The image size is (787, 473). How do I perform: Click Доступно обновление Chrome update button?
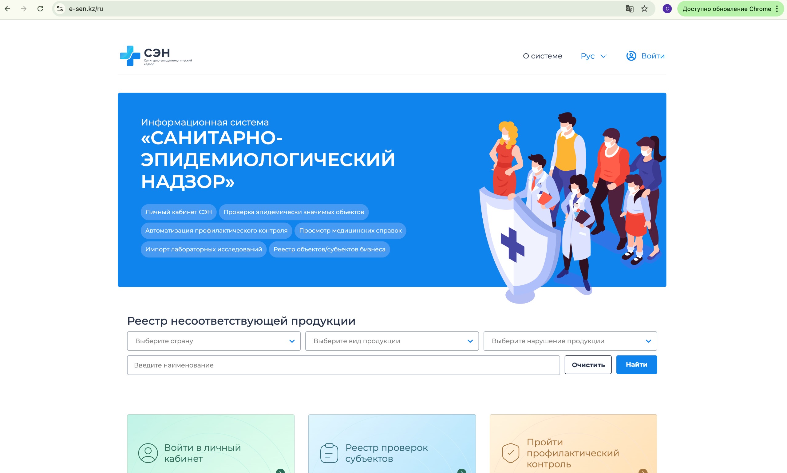(x=726, y=9)
